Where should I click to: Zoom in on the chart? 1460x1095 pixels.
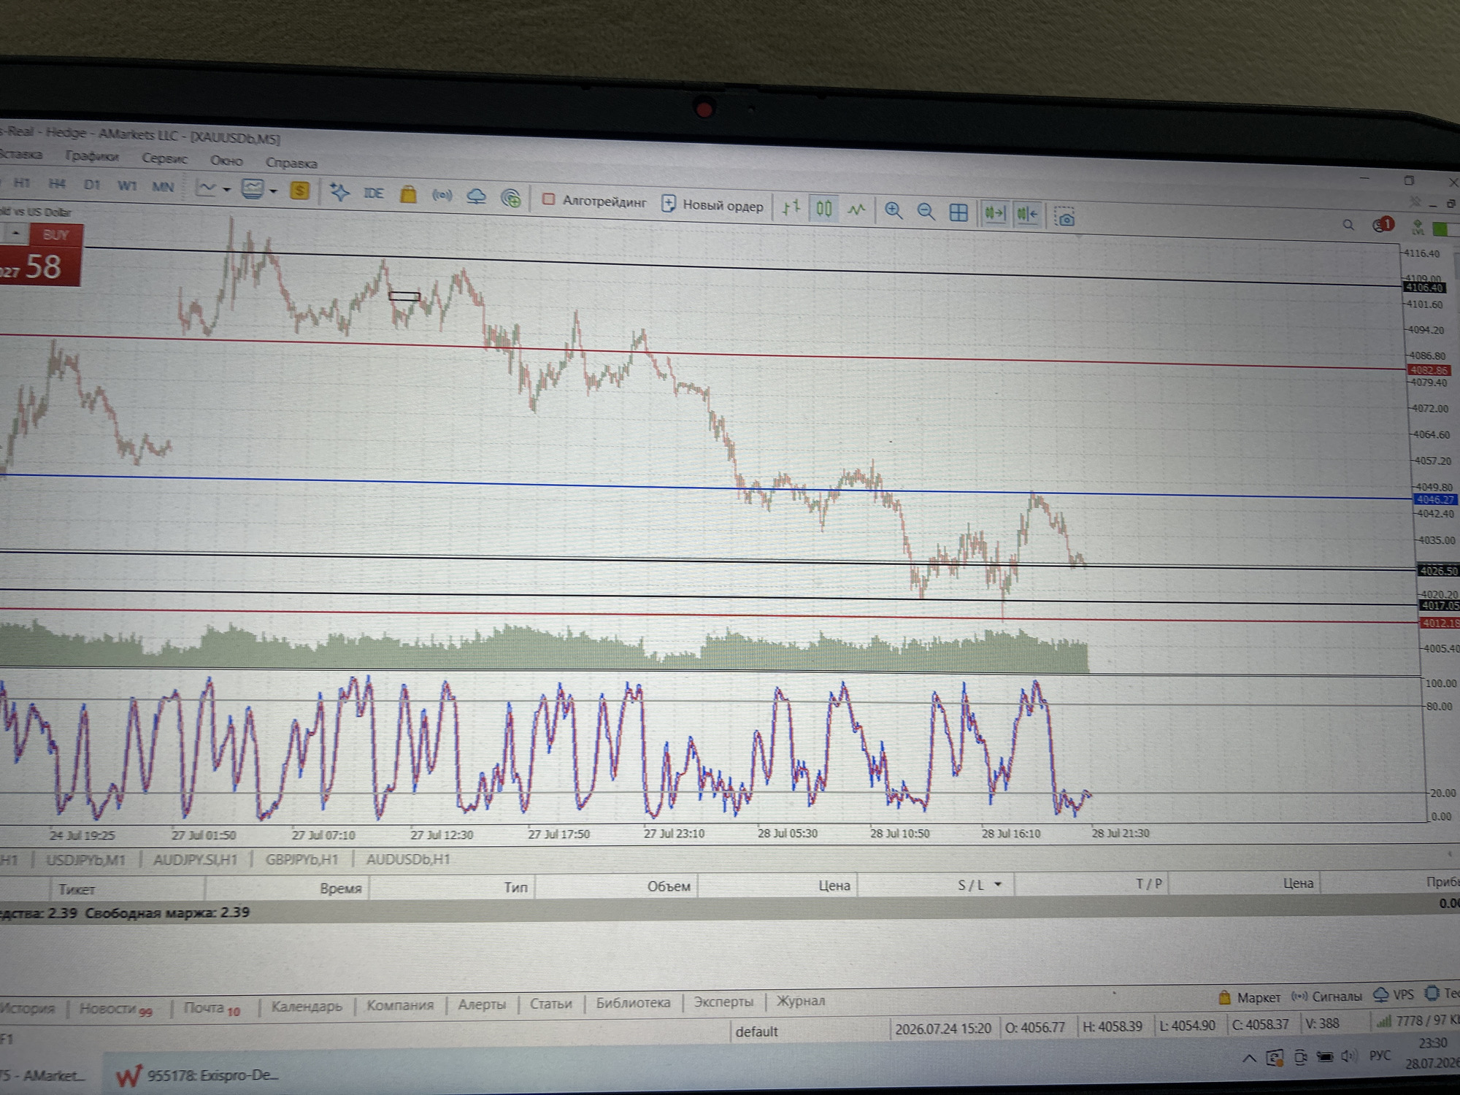pos(893,211)
